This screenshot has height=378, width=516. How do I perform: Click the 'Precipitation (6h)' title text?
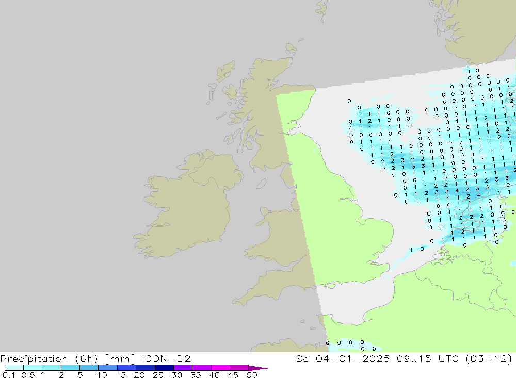[x=49, y=359]
